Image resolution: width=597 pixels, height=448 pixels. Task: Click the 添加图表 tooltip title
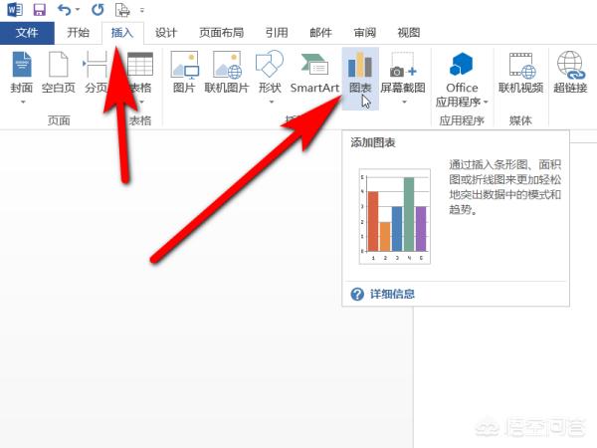coord(373,142)
